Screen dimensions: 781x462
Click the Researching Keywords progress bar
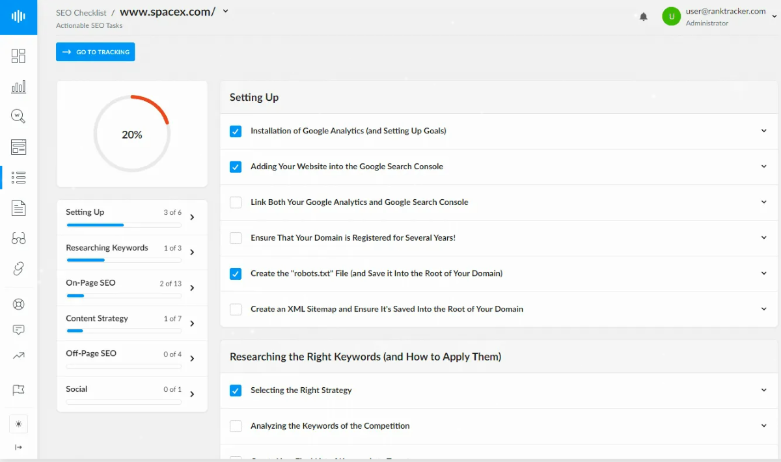click(124, 260)
